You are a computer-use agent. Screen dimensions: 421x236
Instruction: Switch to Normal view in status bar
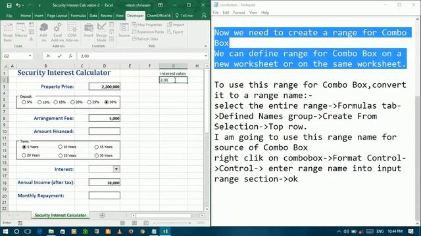coord(122,223)
